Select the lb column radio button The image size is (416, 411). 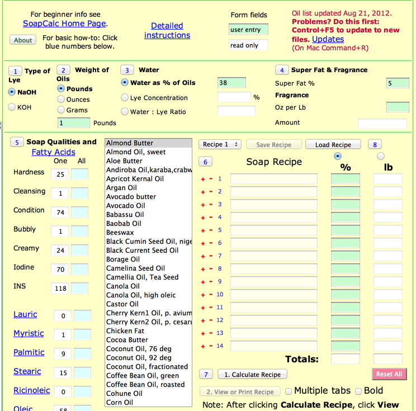coord(381,156)
